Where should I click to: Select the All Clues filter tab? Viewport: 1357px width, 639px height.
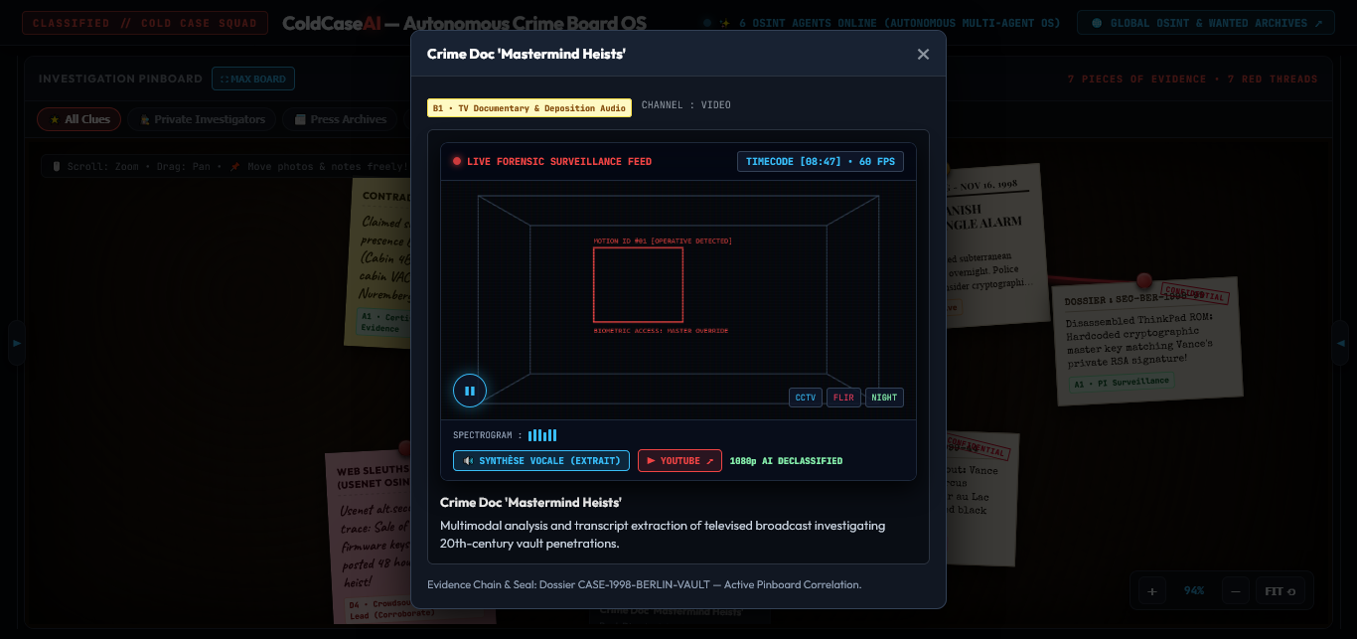79,119
